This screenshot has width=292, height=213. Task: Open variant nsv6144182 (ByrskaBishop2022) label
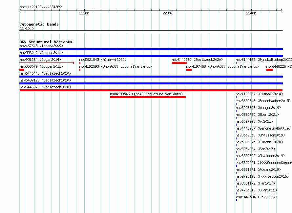[264, 60]
